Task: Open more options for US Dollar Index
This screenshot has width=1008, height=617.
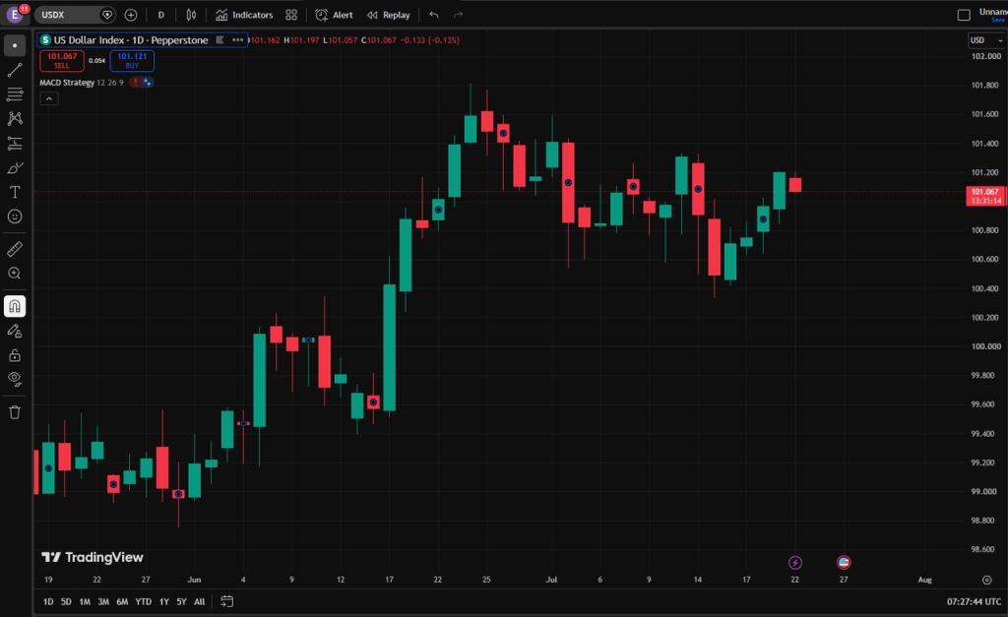Action: [238, 39]
